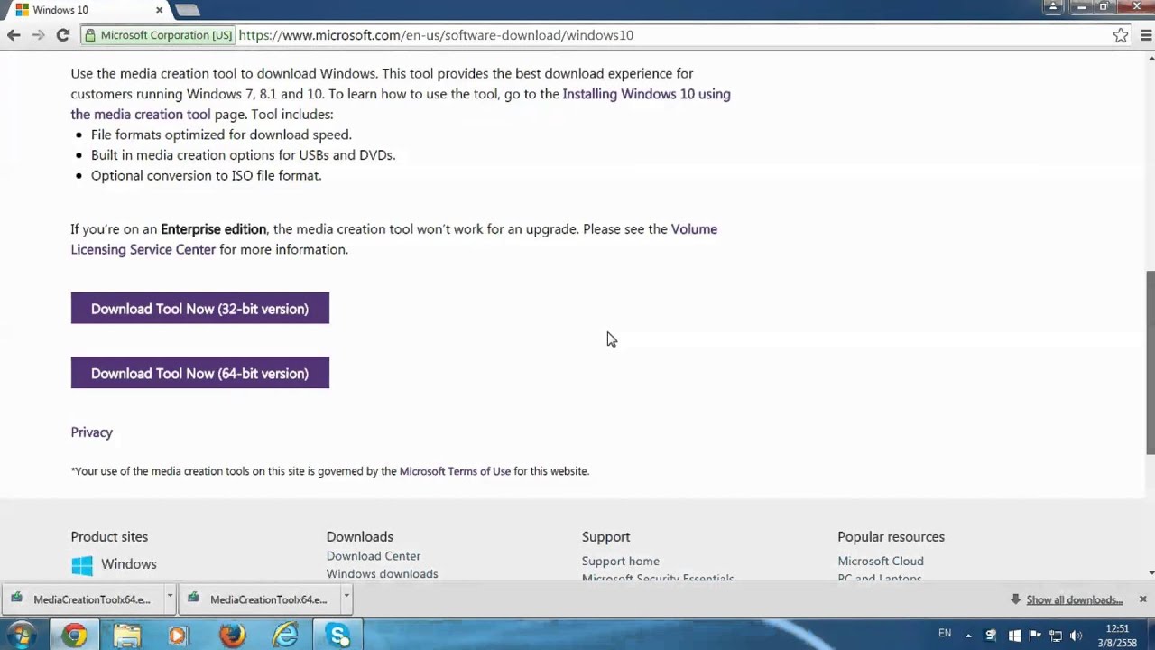The width and height of the screenshot is (1155, 650).
Task: Expand options for the second MediaCreationToolx64 download
Action: click(x=346, y=598)
